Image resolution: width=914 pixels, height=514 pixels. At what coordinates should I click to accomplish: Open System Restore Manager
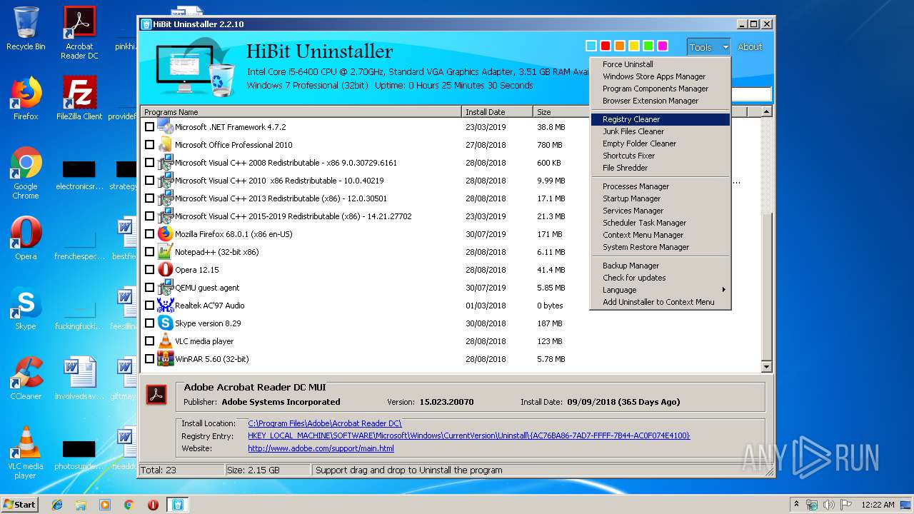pyautogui.click(x=661, y=247)
